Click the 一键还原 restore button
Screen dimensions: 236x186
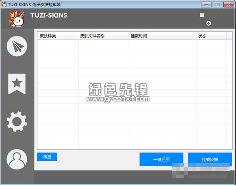161,159
